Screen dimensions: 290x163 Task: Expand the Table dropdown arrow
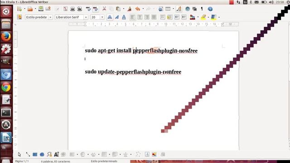173,9
